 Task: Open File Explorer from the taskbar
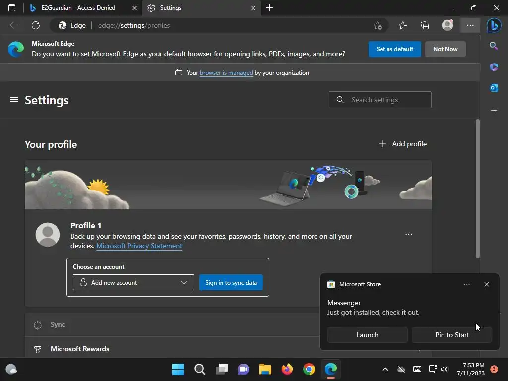pyautogui.click(x=265, y=369)
